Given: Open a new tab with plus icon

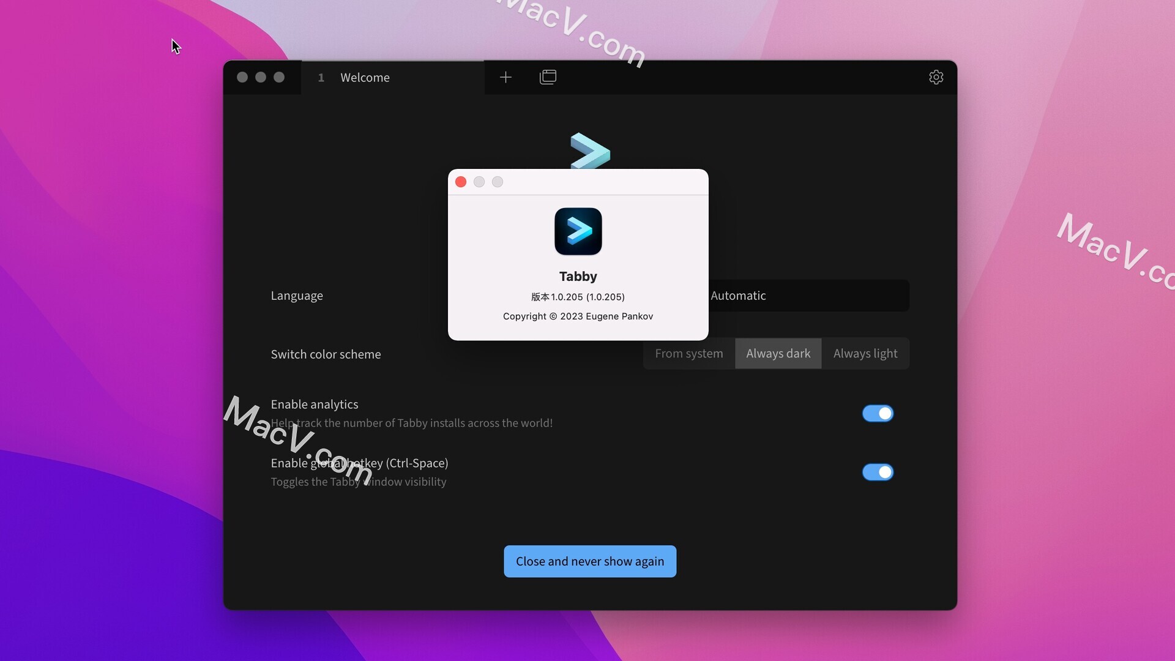Looking at the screenshot, I should (x=505, y=77).
